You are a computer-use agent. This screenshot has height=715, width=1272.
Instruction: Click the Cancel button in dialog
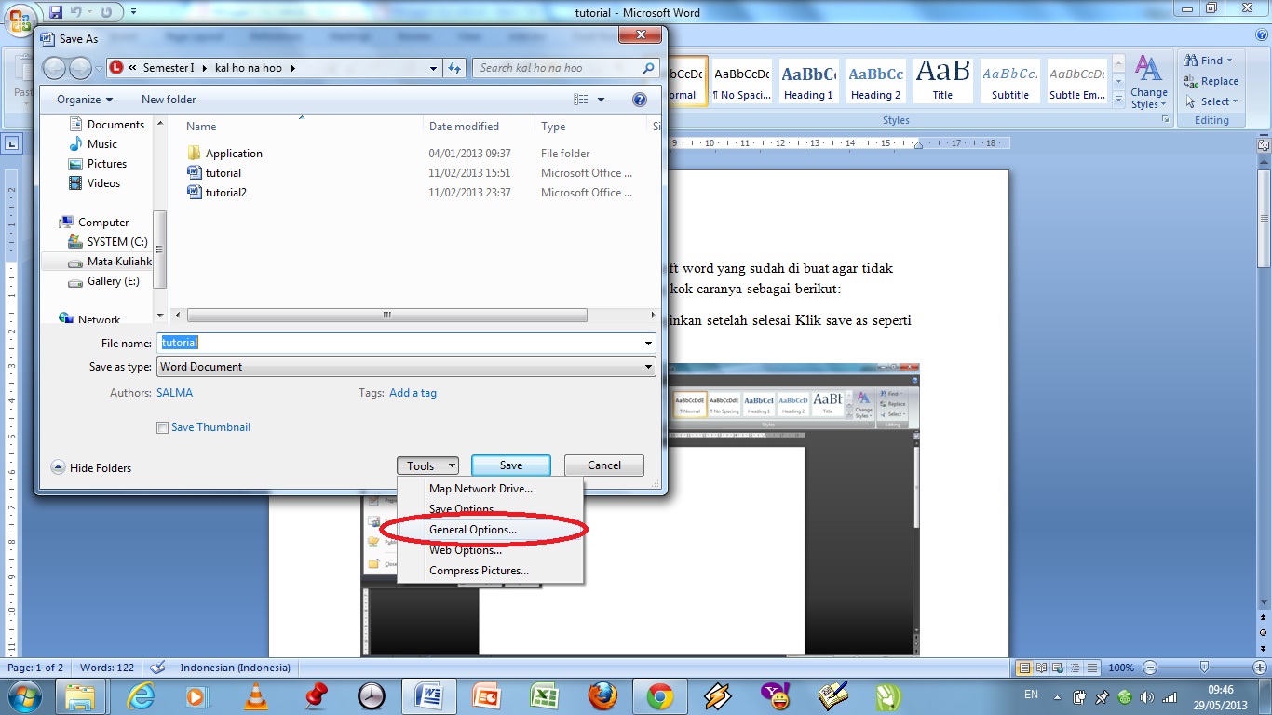coord(603,465)
